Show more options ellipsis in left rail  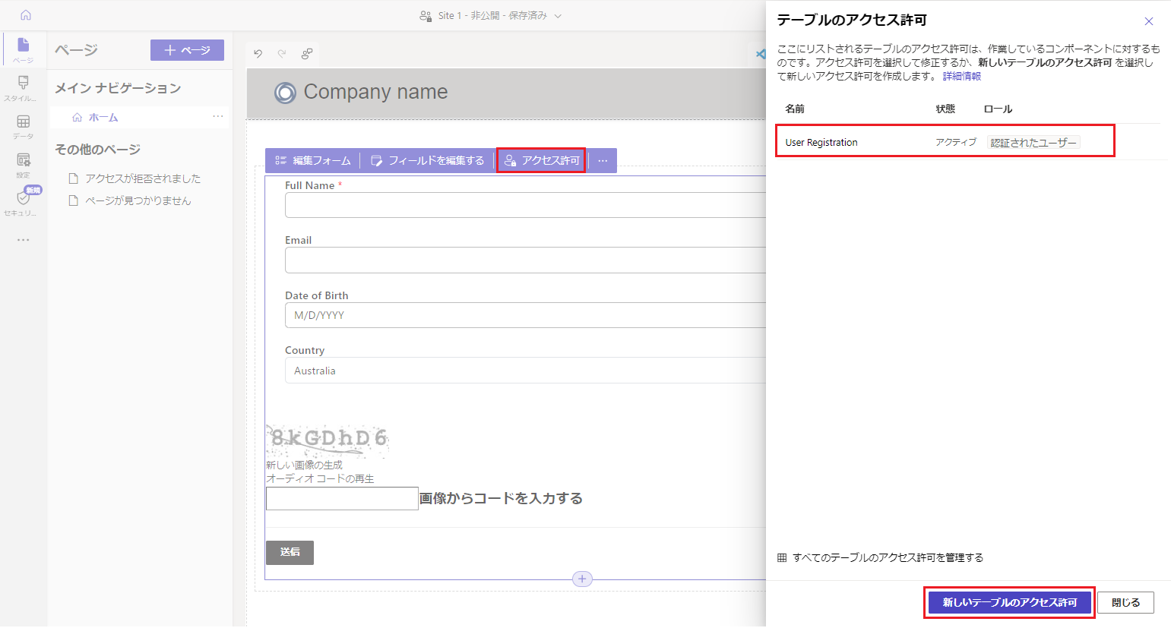click(x=23, y=240)
